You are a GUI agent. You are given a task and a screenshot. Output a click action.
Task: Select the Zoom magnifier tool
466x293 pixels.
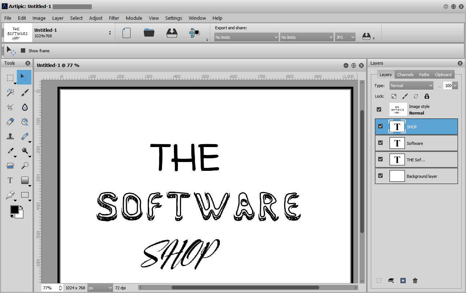coord(25,166)
